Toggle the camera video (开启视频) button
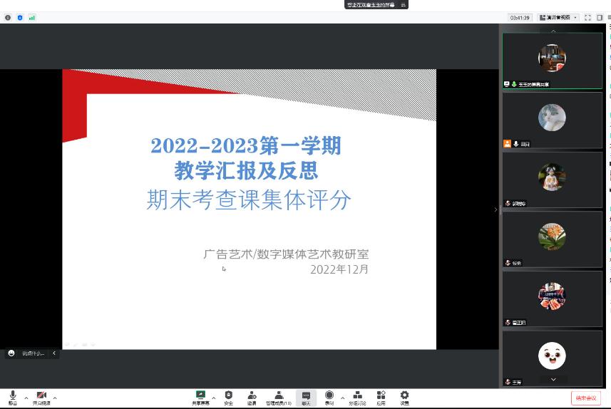 pyautogui.click(x=41, y=397)
